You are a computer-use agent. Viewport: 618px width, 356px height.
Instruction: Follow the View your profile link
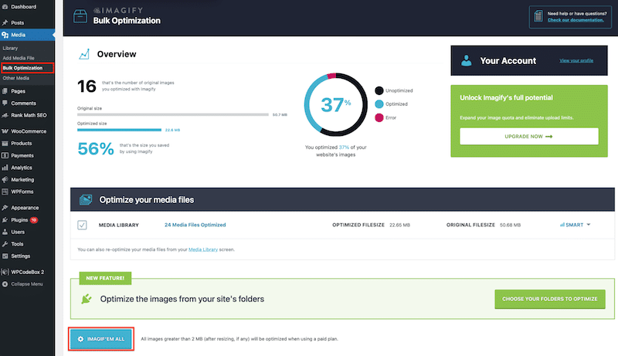(576, 61)
